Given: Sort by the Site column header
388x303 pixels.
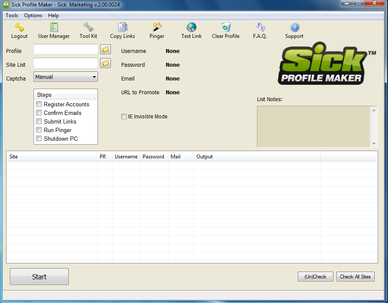Looking at the screenshot, I should [52, 157].
